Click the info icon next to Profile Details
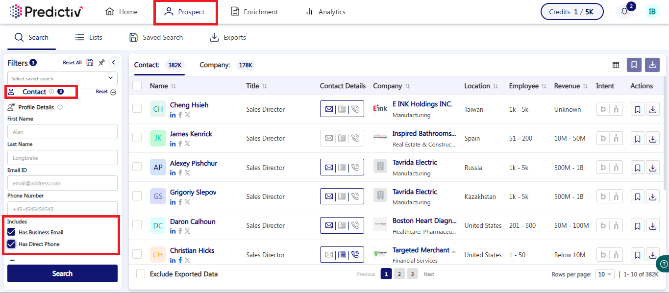 (60, 107)
